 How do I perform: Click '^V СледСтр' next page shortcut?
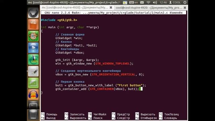(x=121, y=118)
